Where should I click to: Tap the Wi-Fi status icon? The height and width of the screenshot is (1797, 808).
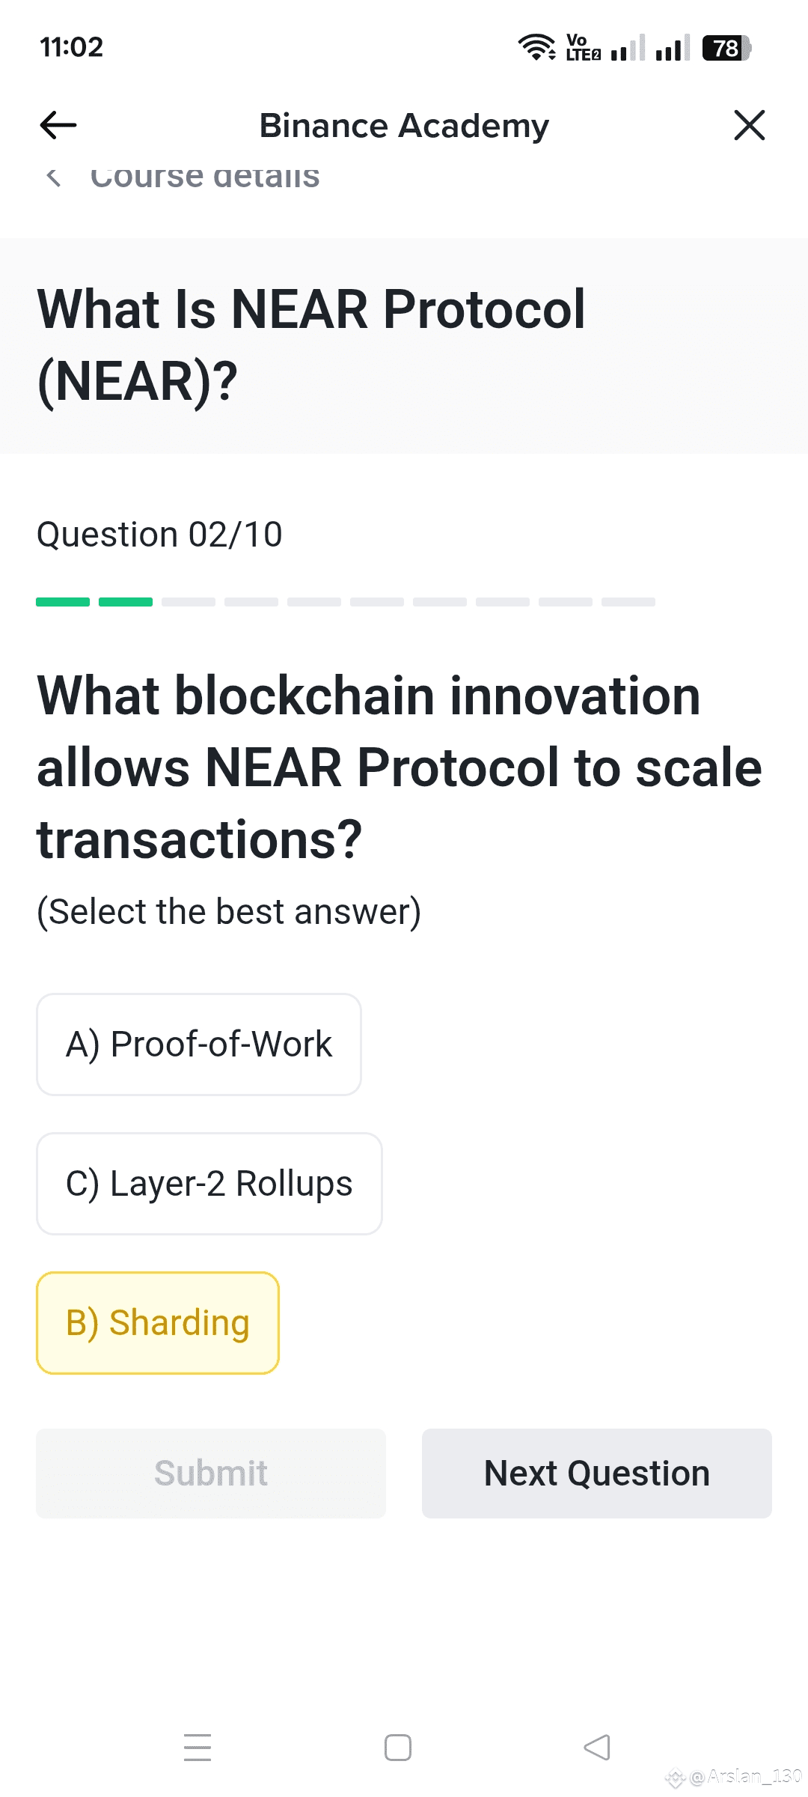tap(536, 47)
